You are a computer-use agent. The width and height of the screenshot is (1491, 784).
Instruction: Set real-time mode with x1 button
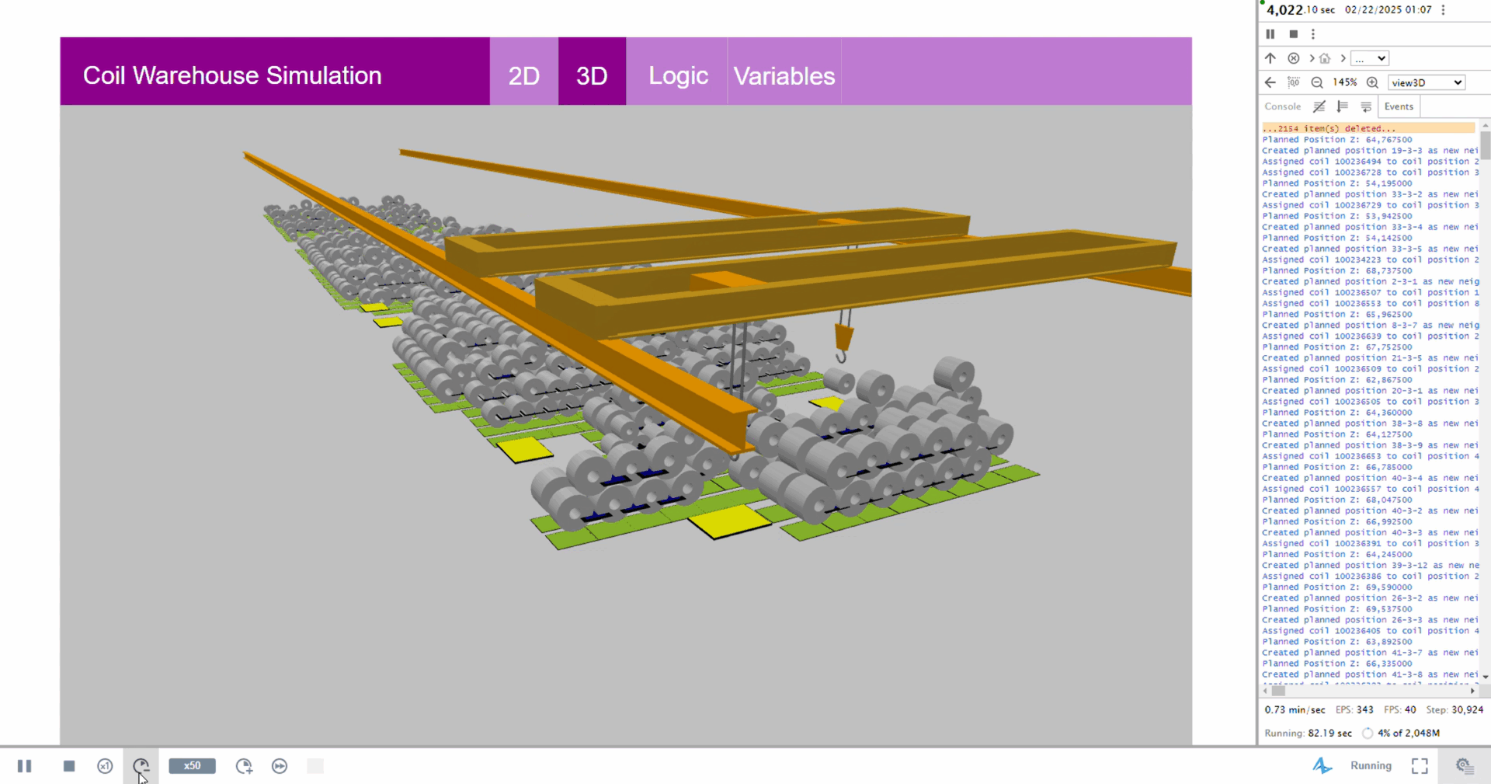pyautogui.click(x=104, y=766)
